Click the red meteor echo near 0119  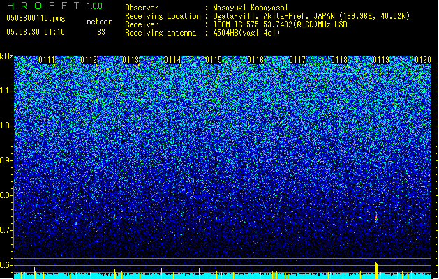pos(376,218)
